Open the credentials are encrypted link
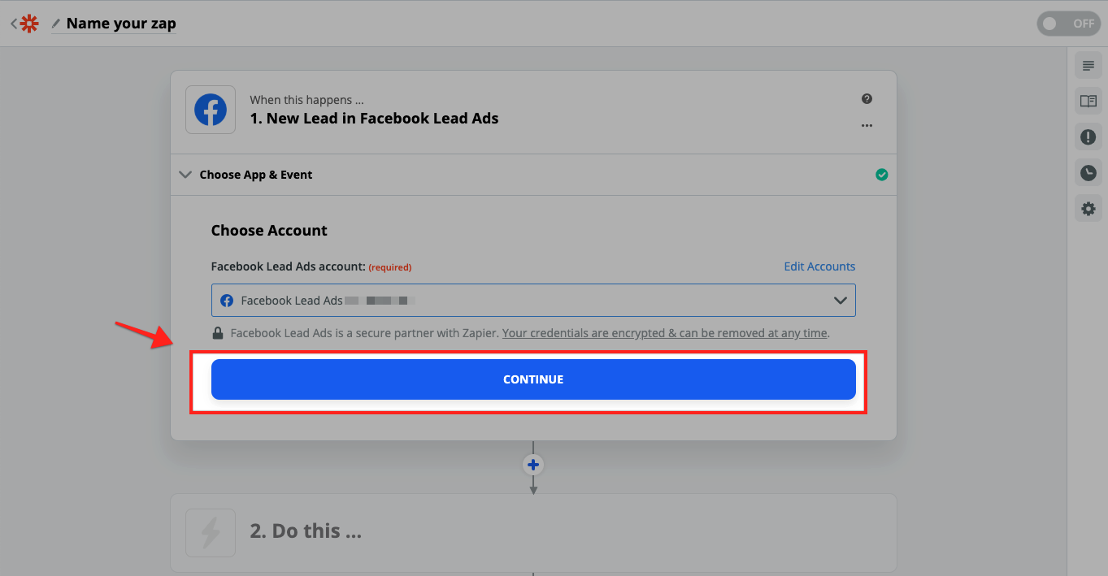This screenshot has width=1108, height=576. [x=665, y=333]
